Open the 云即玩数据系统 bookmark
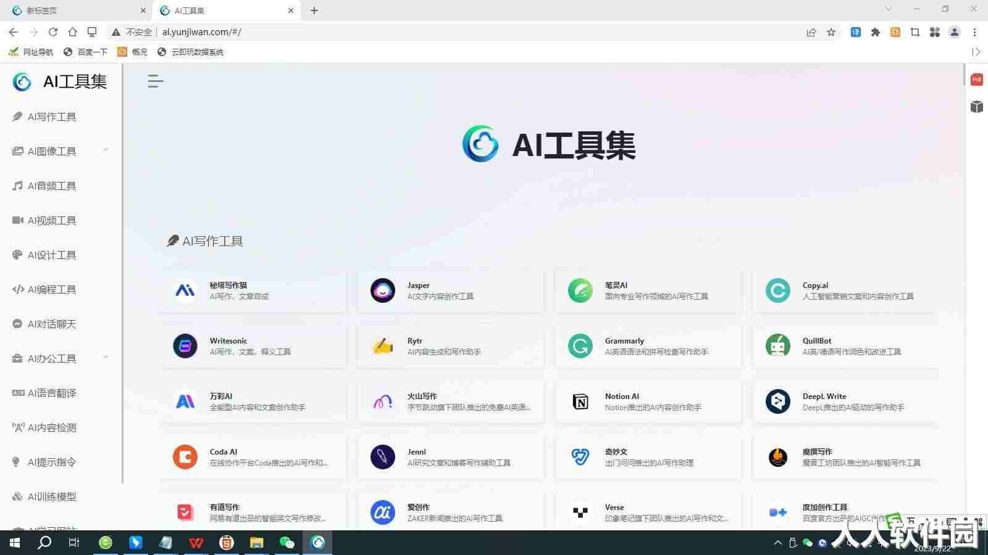 [190, 52]
